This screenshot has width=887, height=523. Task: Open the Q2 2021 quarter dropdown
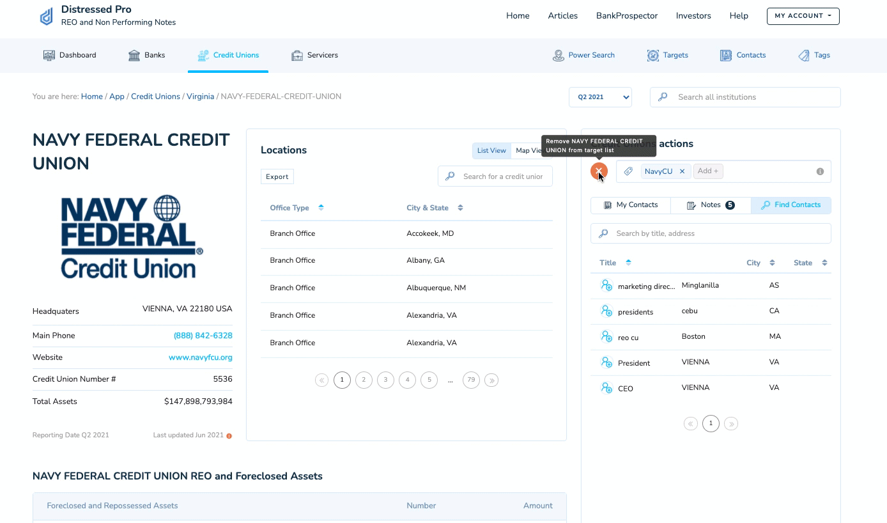600,97
